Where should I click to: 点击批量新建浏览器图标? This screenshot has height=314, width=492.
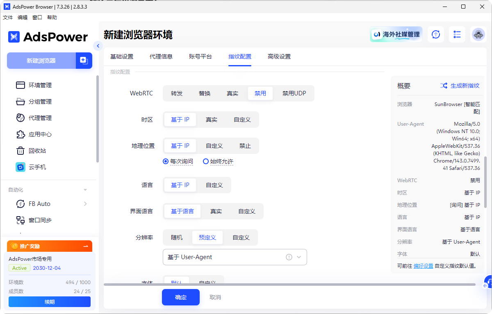pos(84,60)
